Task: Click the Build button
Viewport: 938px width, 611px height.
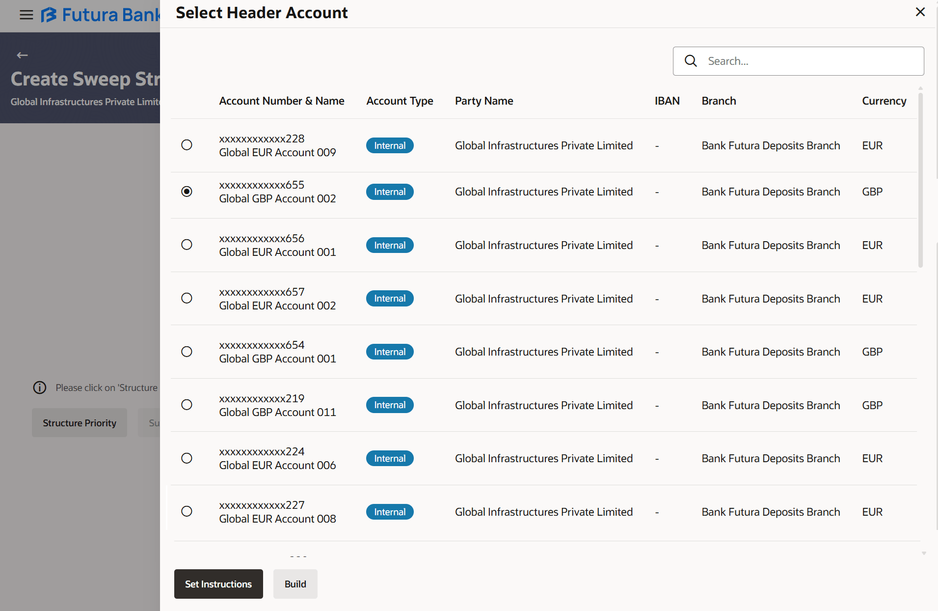Action: (295, 584)
